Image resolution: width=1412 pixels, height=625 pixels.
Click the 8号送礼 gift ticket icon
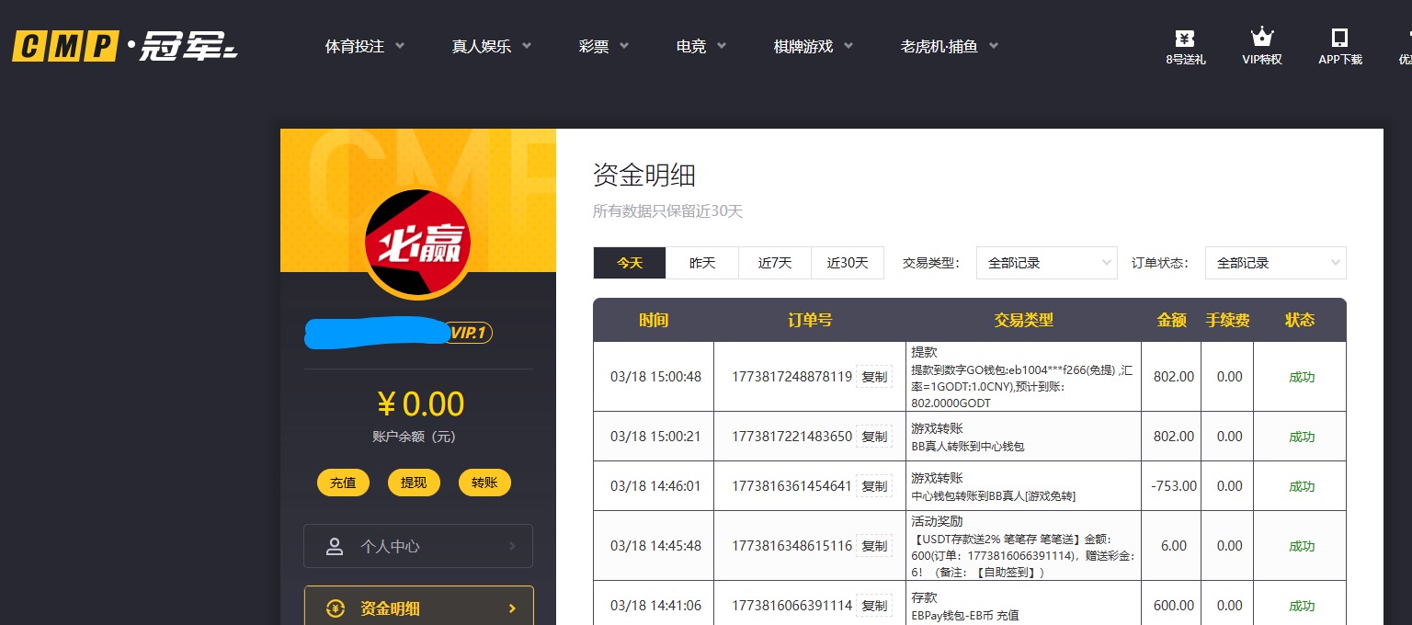tap(1184, 39)
